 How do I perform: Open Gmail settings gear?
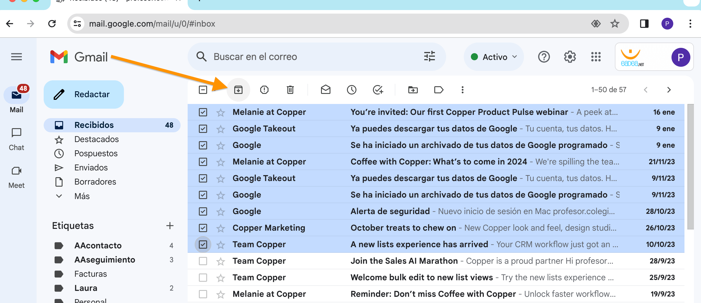point(570,57)
